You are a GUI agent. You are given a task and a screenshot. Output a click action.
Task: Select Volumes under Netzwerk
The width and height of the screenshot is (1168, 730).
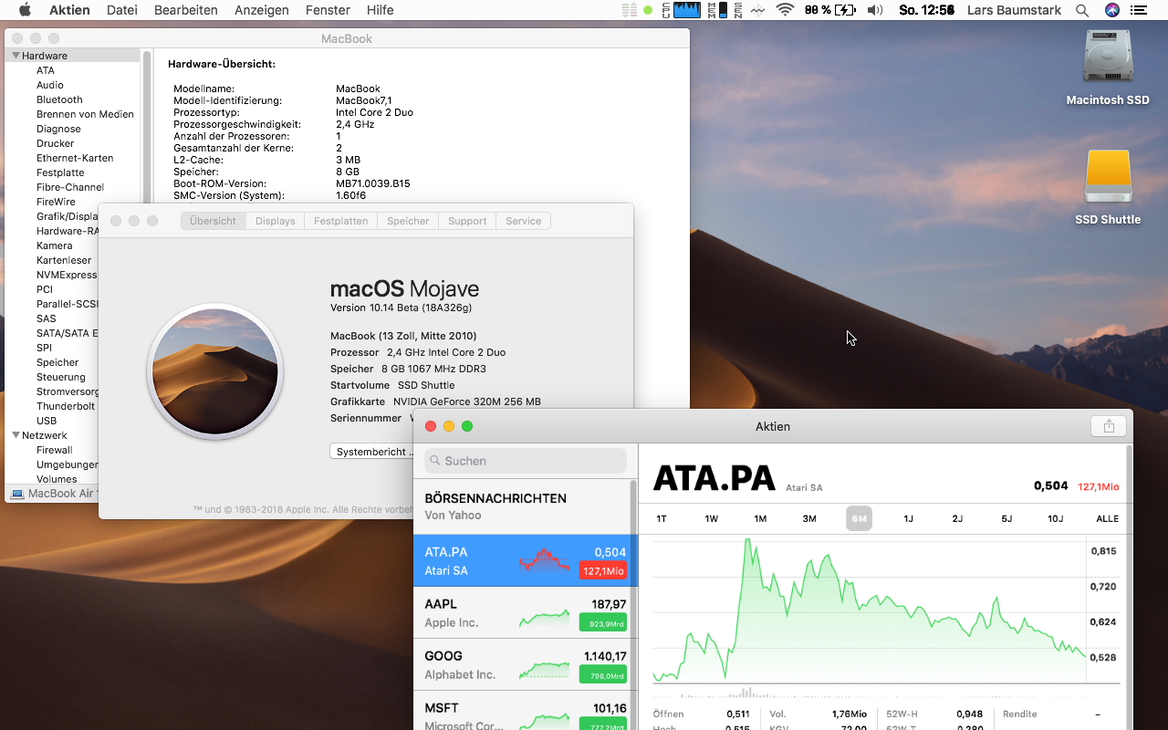57,479
